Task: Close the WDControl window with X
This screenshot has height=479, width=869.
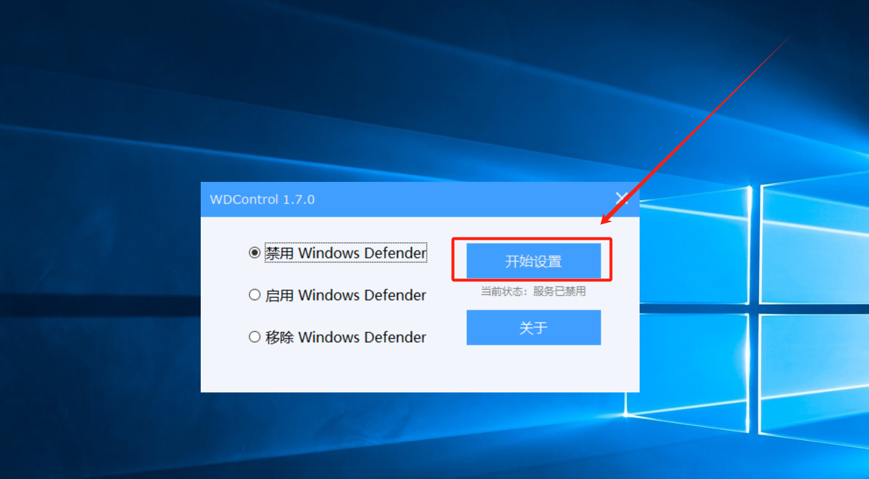Action: pyautogui.click(x=622, y=198)
